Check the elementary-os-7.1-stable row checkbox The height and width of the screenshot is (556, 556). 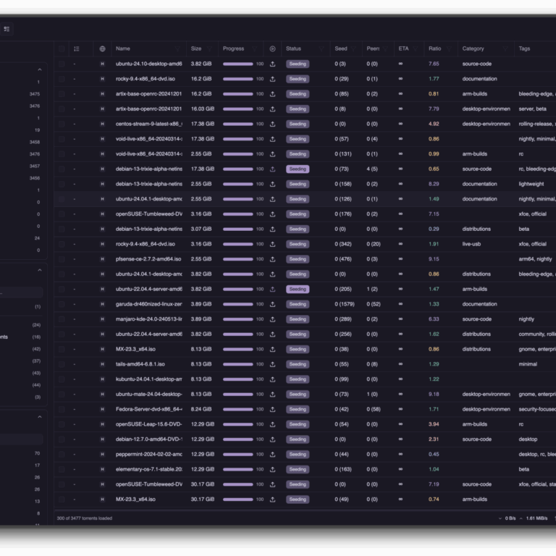62,469
